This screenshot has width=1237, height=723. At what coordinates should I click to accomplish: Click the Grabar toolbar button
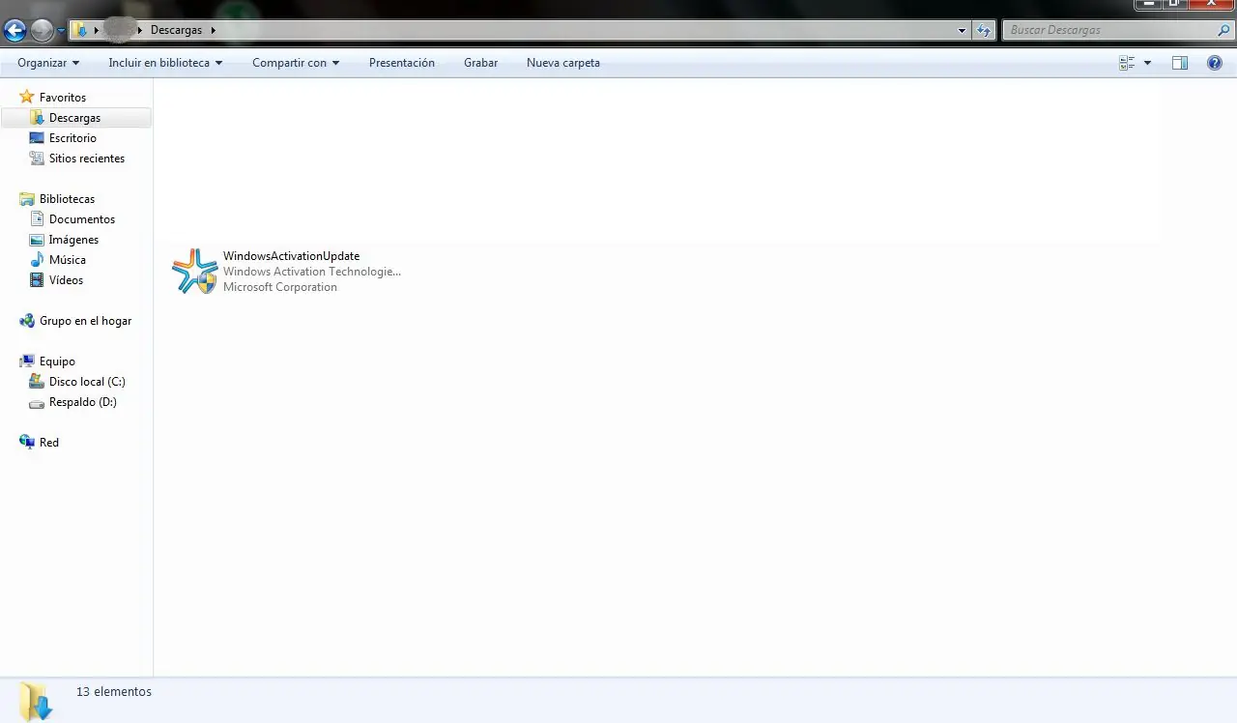coord(480,63)
